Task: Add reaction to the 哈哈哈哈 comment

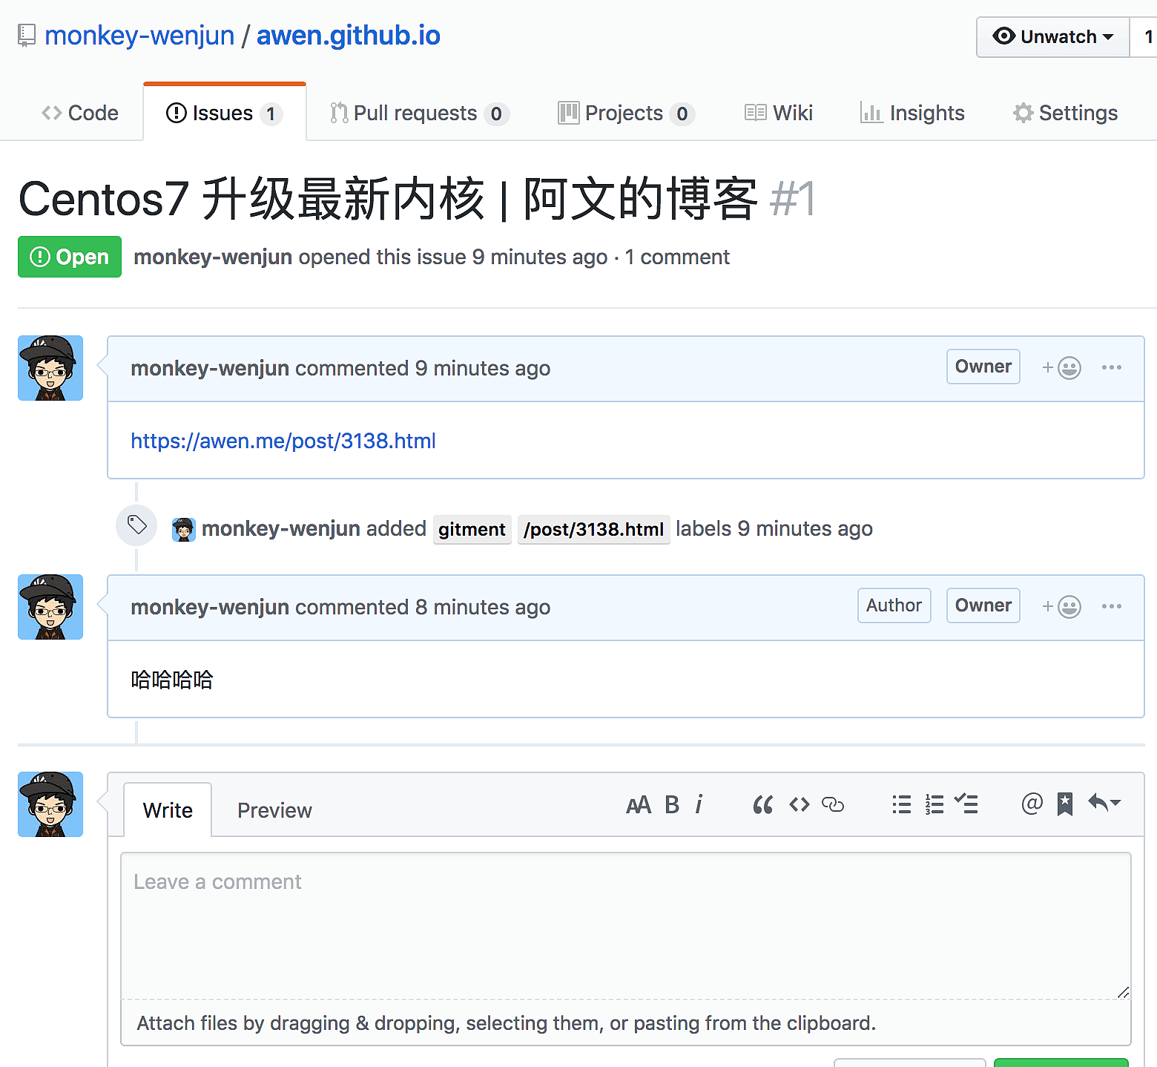Action: 1061,607
